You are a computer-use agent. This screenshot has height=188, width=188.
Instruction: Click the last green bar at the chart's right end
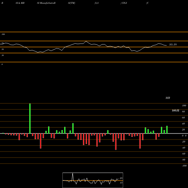point(167,130)
